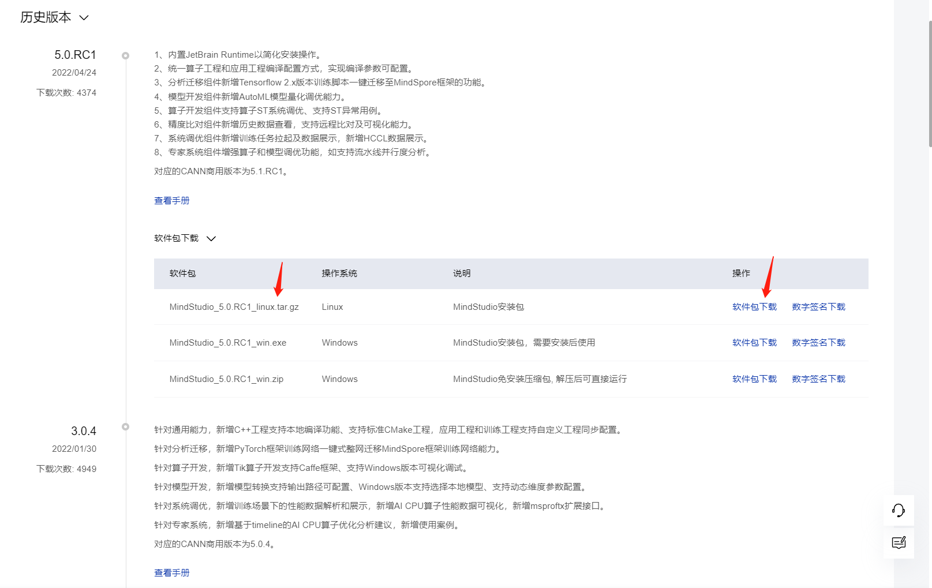Viewport: 932px width, 588px height.
Task: Click the 操作系统 column header
Action: click(339, 274)
